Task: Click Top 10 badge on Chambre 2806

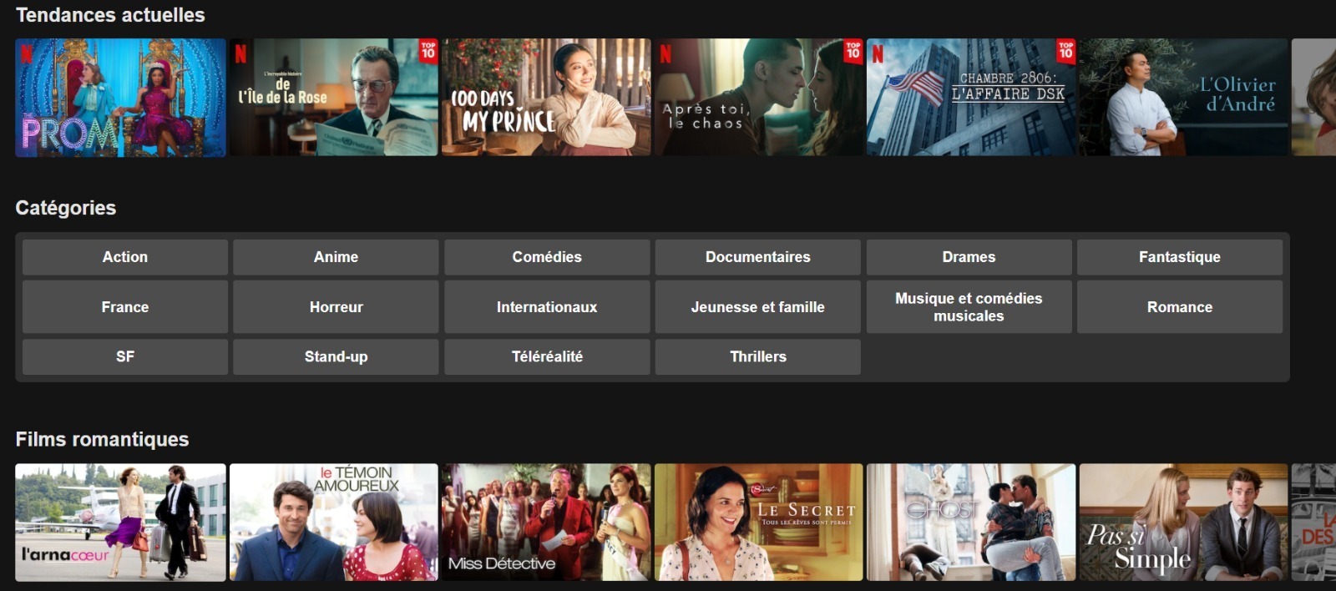Action: click(1065, 51)
